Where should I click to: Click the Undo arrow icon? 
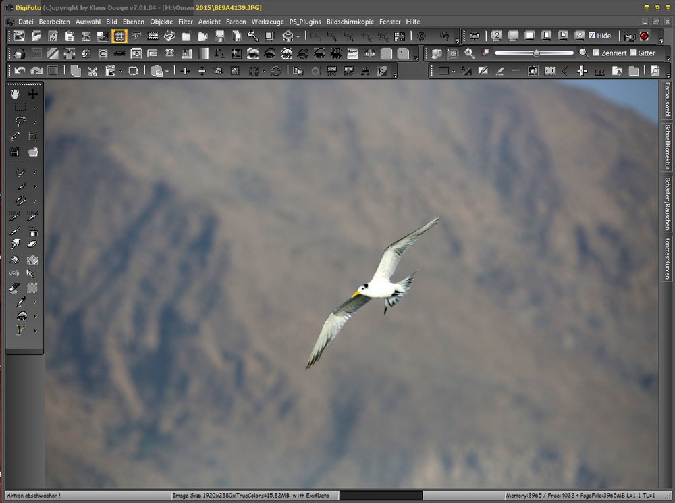pyautogui.click(x=20, y=71)
